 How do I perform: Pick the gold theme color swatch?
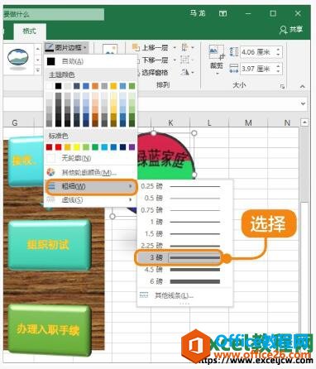click(x=113, y=86)
